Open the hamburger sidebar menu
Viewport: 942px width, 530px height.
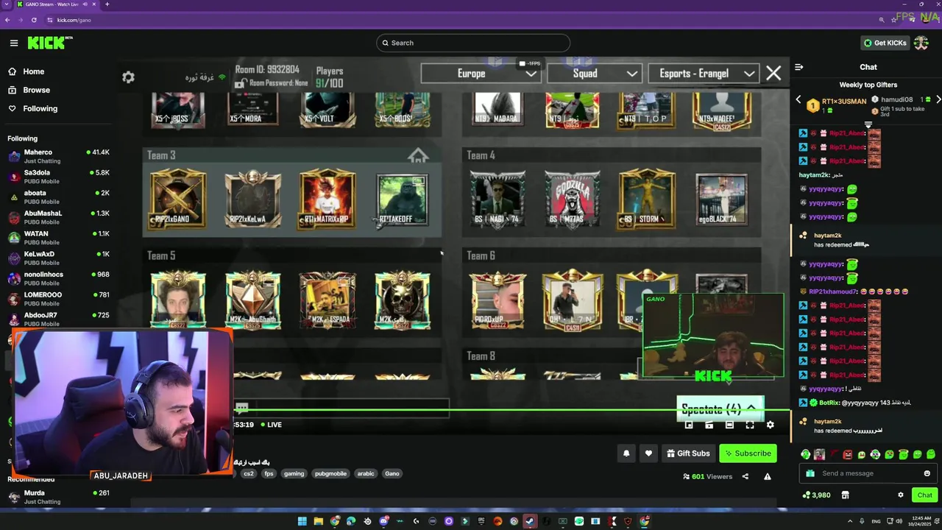(x=14, y=43)
